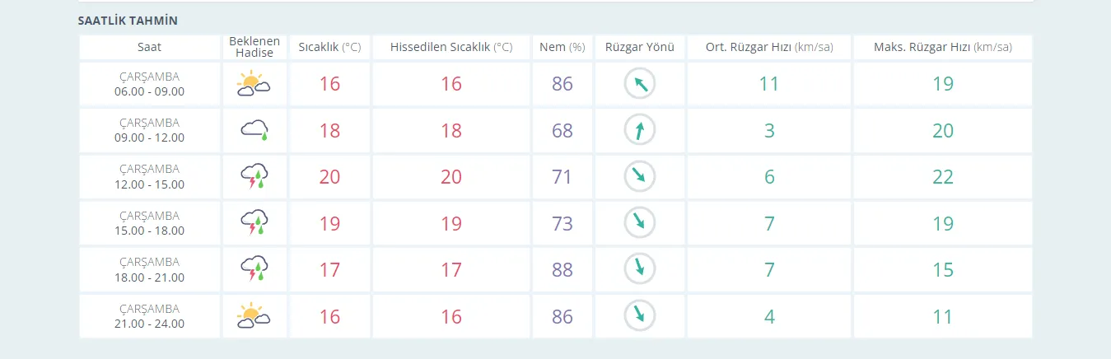
Task: Click the light rain cloud icon for 09.00 - 12.00
Action: coord(254,130)
